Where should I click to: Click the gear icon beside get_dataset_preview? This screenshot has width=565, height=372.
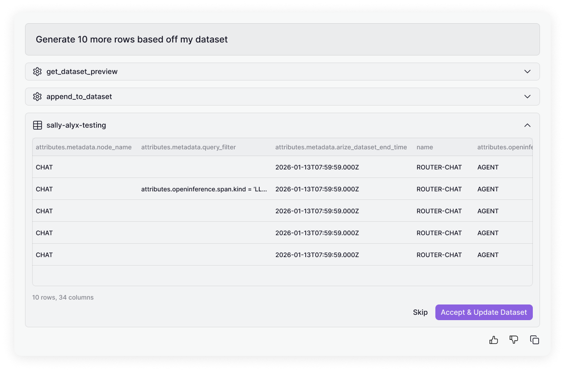point(37,72)
